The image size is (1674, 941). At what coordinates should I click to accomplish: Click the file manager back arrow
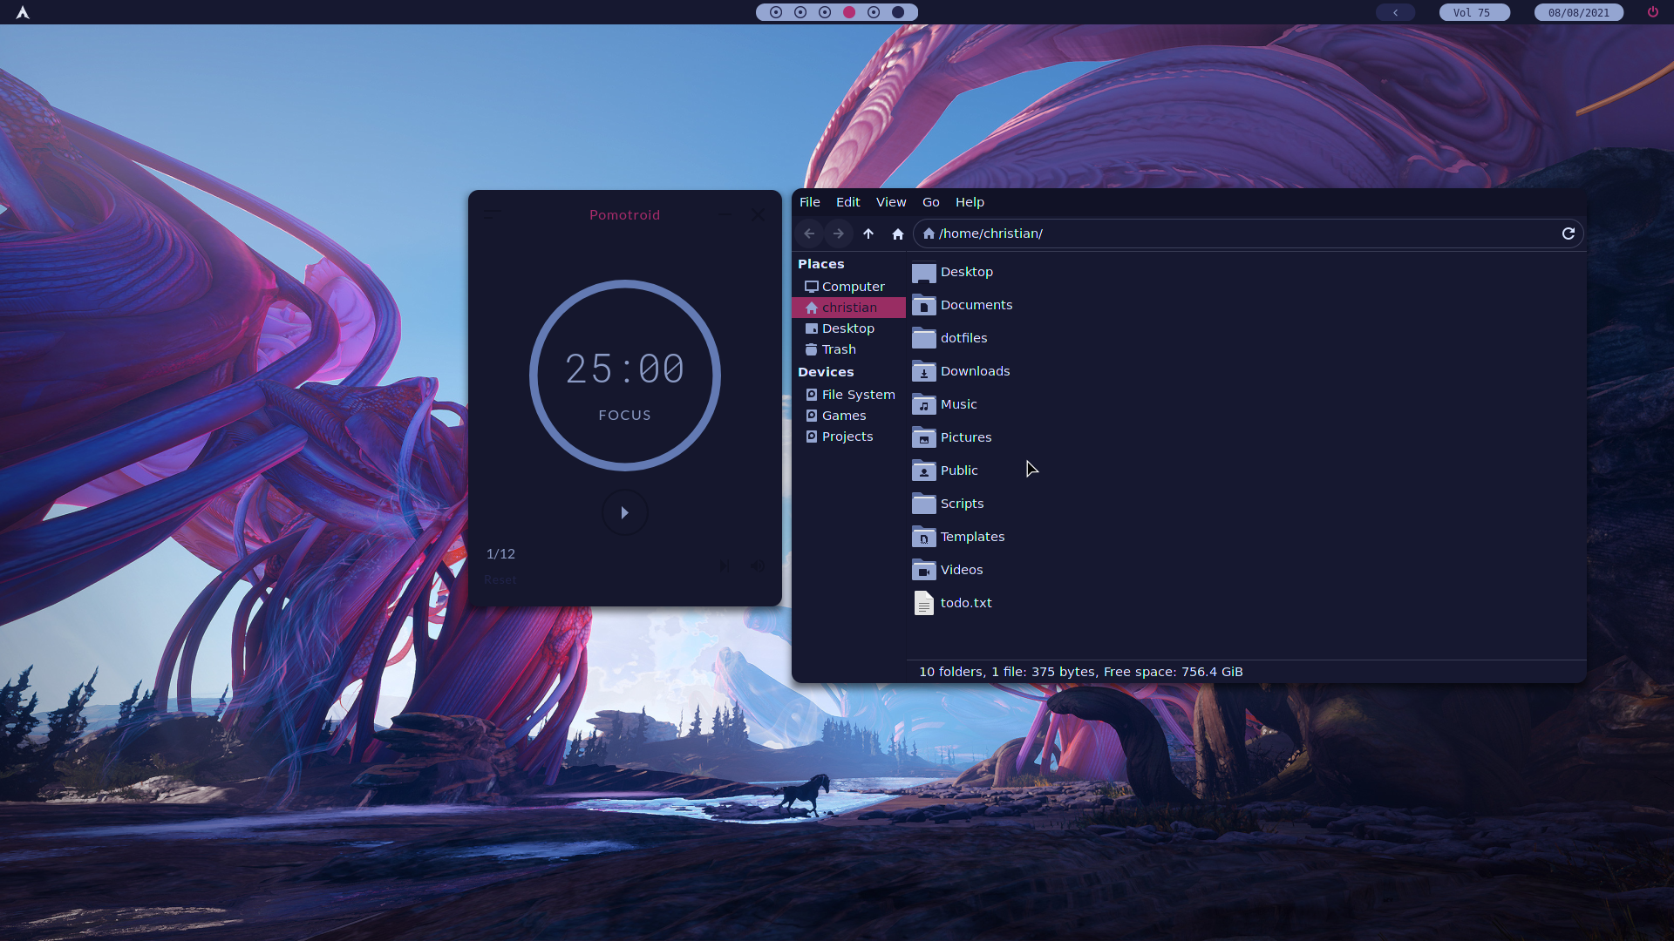(809, 234)
